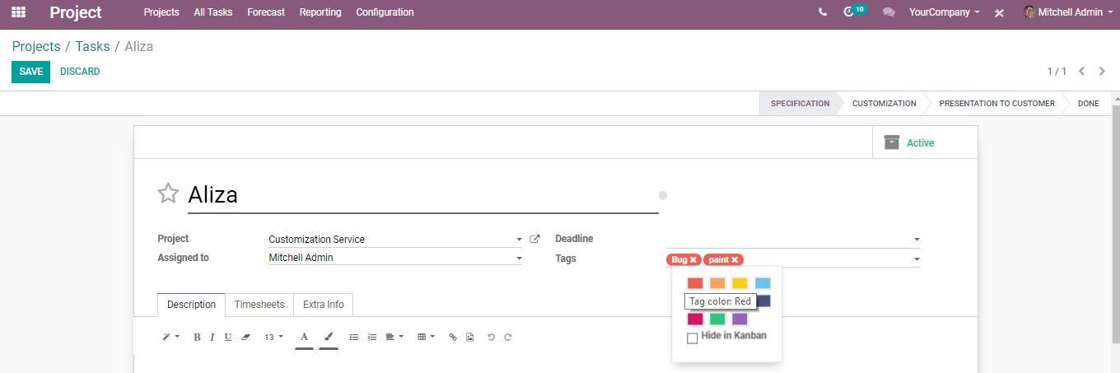Open the background color brush

(x=329, y=337)
